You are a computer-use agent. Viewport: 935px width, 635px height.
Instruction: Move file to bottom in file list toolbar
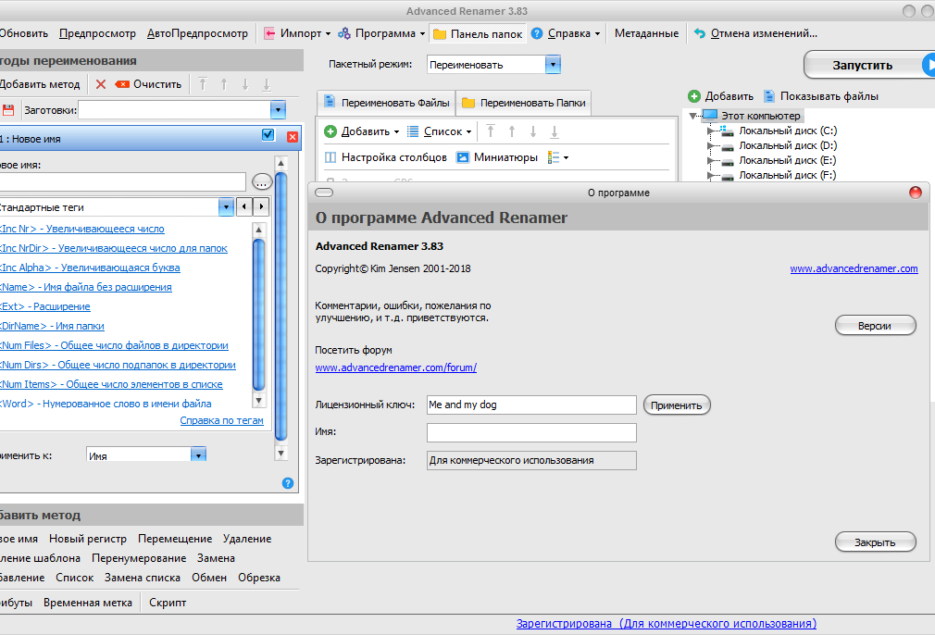point(554,131)
